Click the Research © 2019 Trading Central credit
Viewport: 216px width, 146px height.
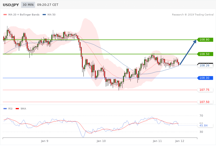pyautogui.click(x=193, y=14)
